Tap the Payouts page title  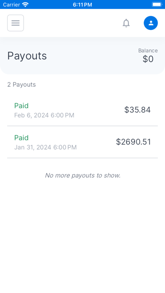click(27, 56)
